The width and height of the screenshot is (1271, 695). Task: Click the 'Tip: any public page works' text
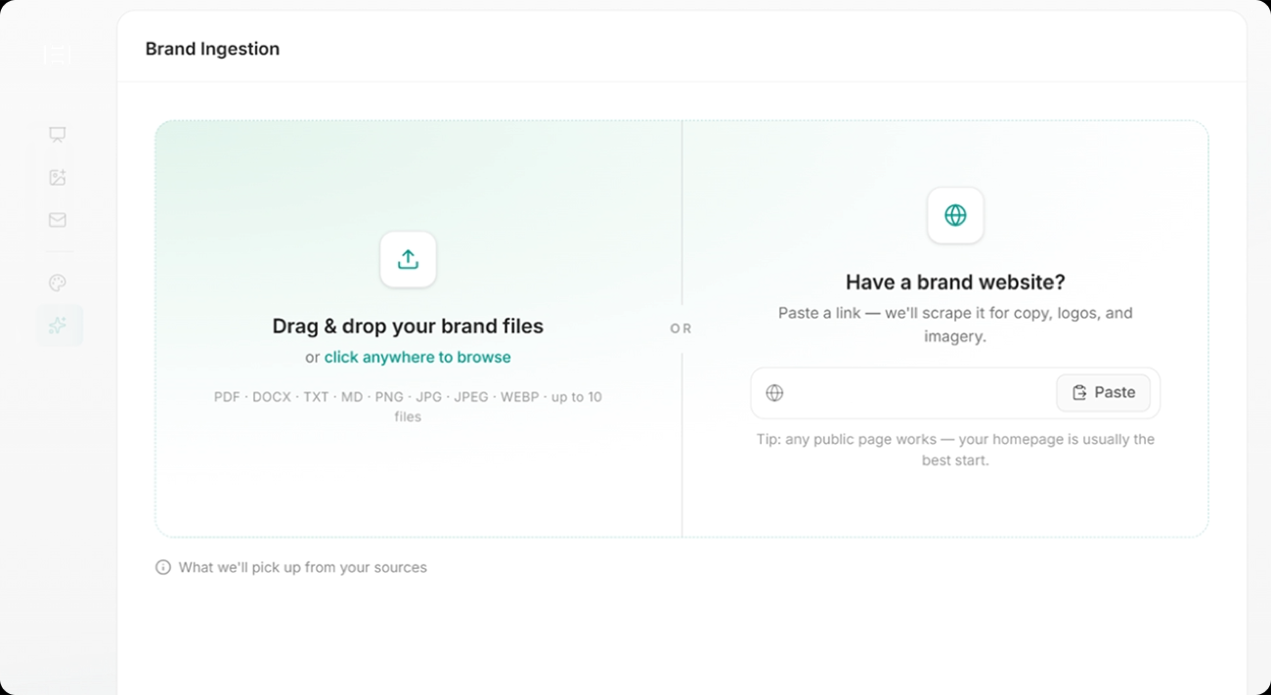955,450
